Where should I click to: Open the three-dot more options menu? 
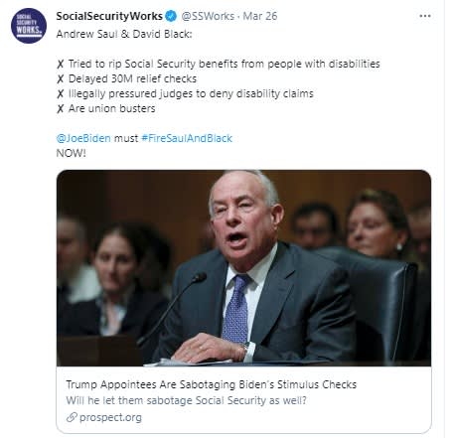pyautogui.click(x=425, y=16)
